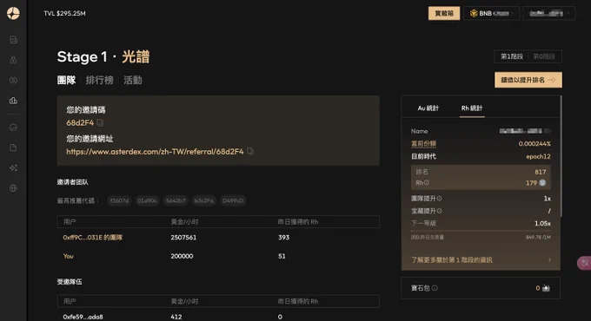
Task: Open the BNB network dropdown
Action: (x=492, y=13)
